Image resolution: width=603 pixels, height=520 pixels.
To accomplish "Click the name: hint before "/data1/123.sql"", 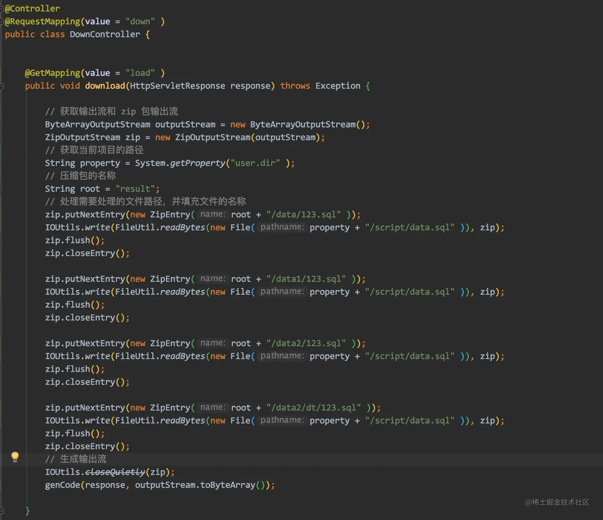I will 213,278.
